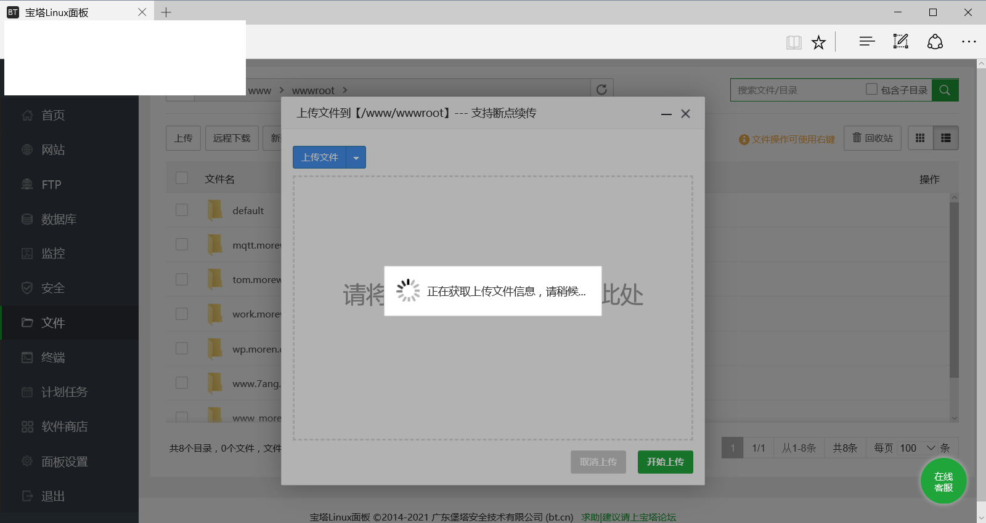Open the reading view book icon
The image size is (986, 523).
pos(794,42)
